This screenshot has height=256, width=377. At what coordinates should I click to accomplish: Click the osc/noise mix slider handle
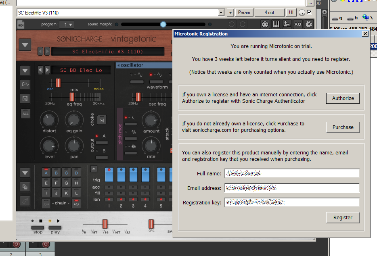(x=58, y=83)
